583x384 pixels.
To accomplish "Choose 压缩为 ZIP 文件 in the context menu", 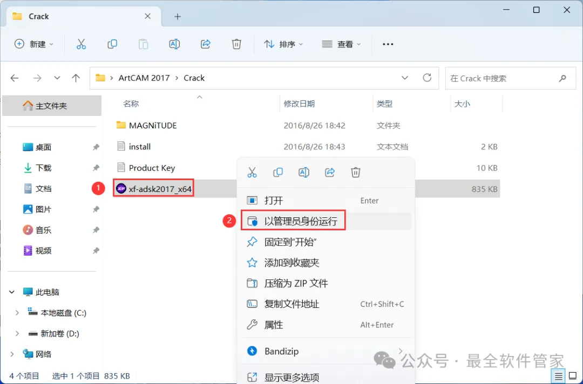I will 326,283.
